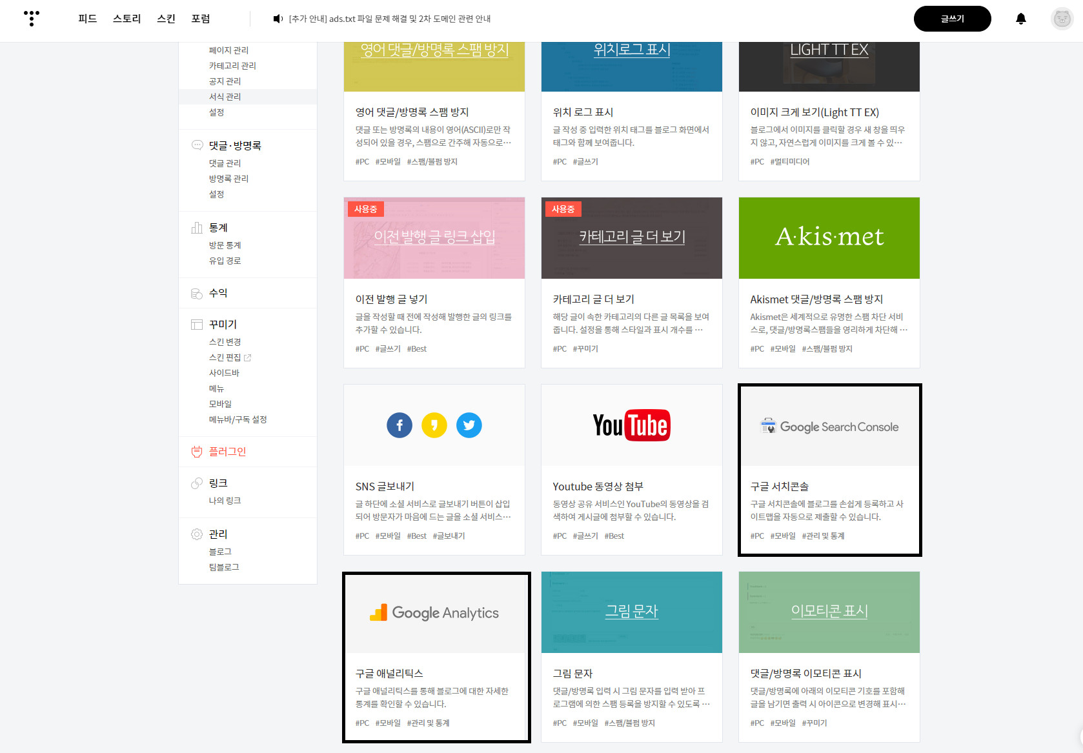Open the 이모티콘 표시 plugin thumbnail
This screenshot has width=1083, height=753.
[x=829, y=612]
